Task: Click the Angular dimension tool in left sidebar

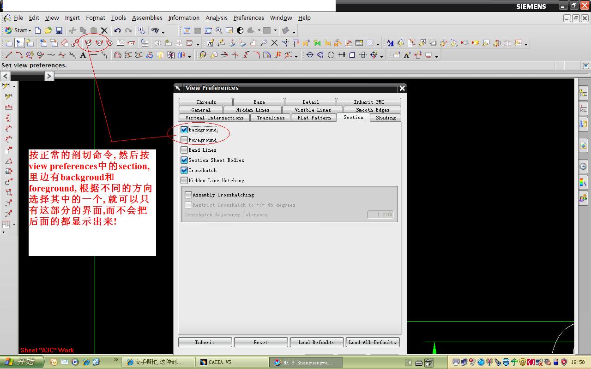Action: 8,161
